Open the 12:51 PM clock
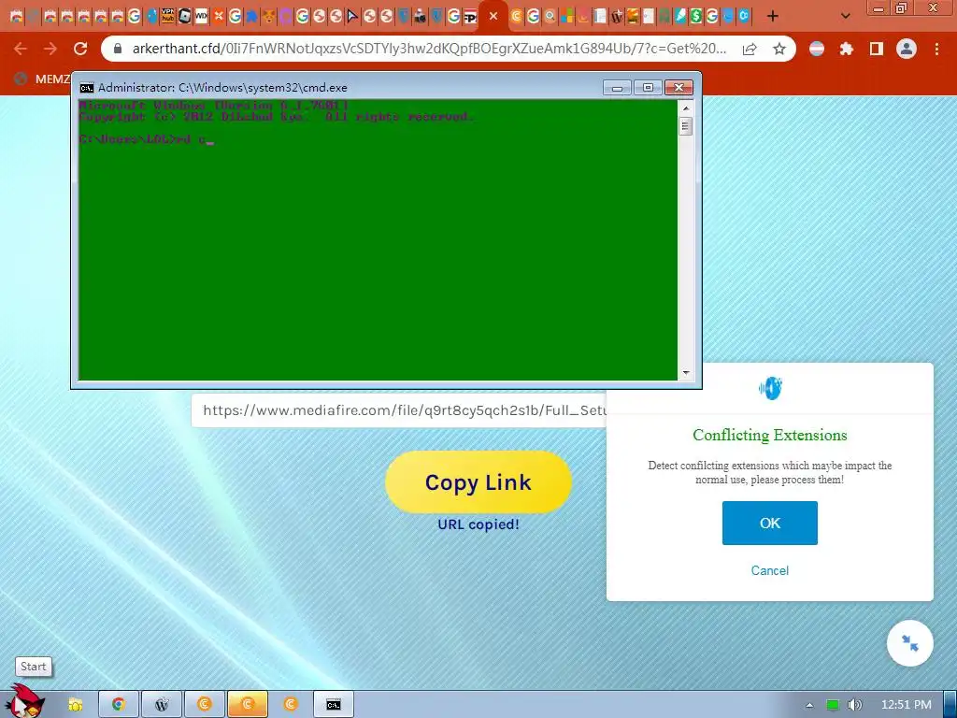957x718 pixels. click(907, 705)
